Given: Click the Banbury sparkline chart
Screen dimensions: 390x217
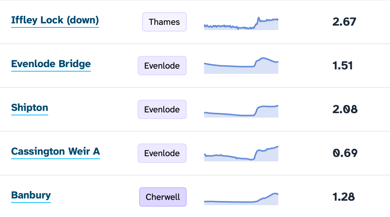Looking at the screenshot, I should tap(241, 197).
